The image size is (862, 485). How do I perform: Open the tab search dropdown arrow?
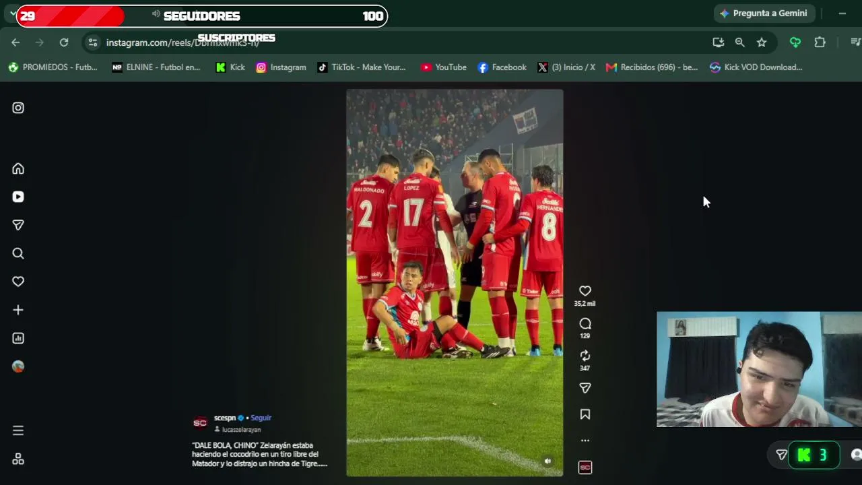point(13,13)
